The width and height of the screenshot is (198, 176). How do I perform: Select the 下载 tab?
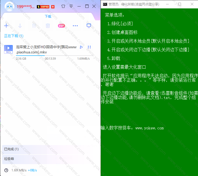pos(48,16)
